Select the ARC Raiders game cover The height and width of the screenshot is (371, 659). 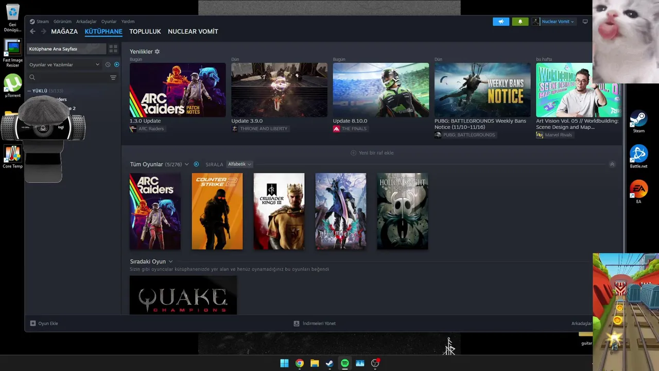tap(155, 211)
